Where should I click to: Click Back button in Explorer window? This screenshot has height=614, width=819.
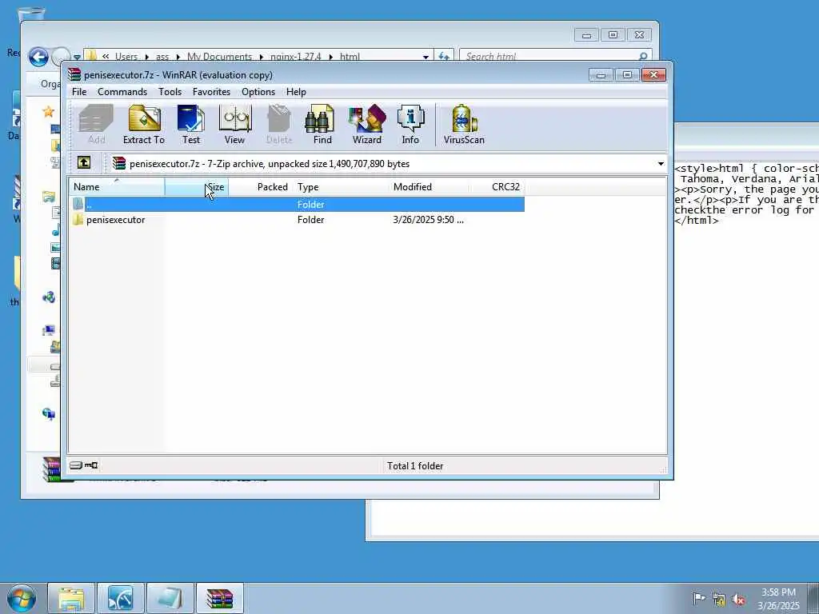click(x=38, y=57)
